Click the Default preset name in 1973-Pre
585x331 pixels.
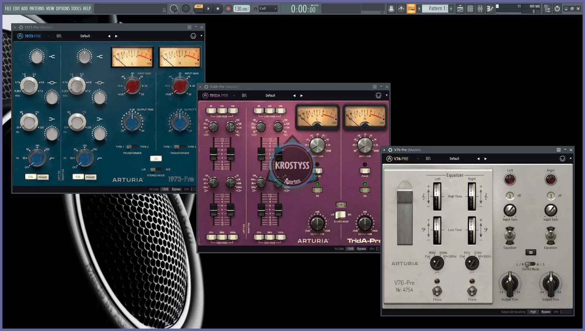pyautogui.click(x=85, y=36)
